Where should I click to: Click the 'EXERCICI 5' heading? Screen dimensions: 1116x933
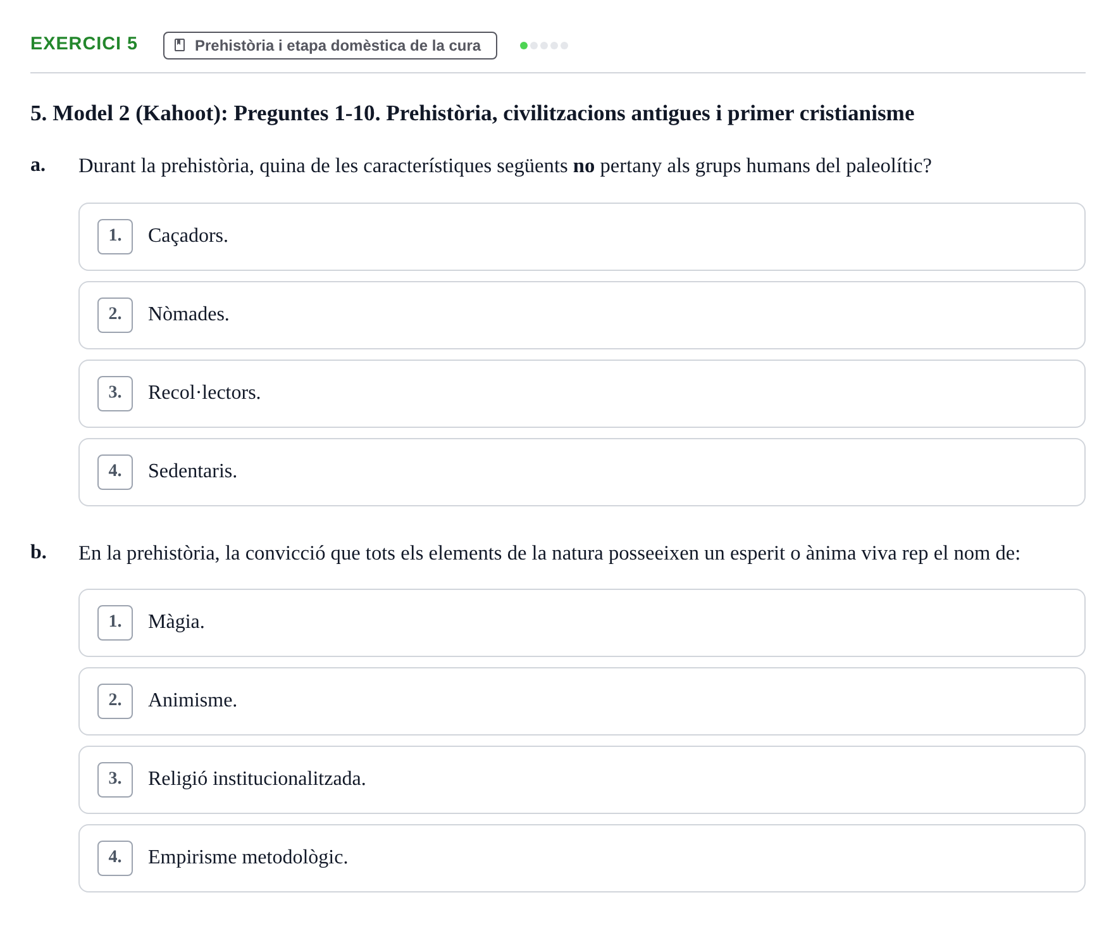84,44
